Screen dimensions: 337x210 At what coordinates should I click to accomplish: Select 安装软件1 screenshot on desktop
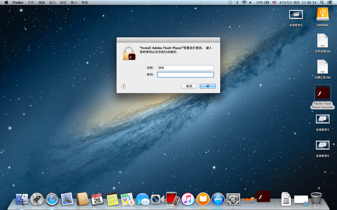pyautogui.click(x=323, y=123)
